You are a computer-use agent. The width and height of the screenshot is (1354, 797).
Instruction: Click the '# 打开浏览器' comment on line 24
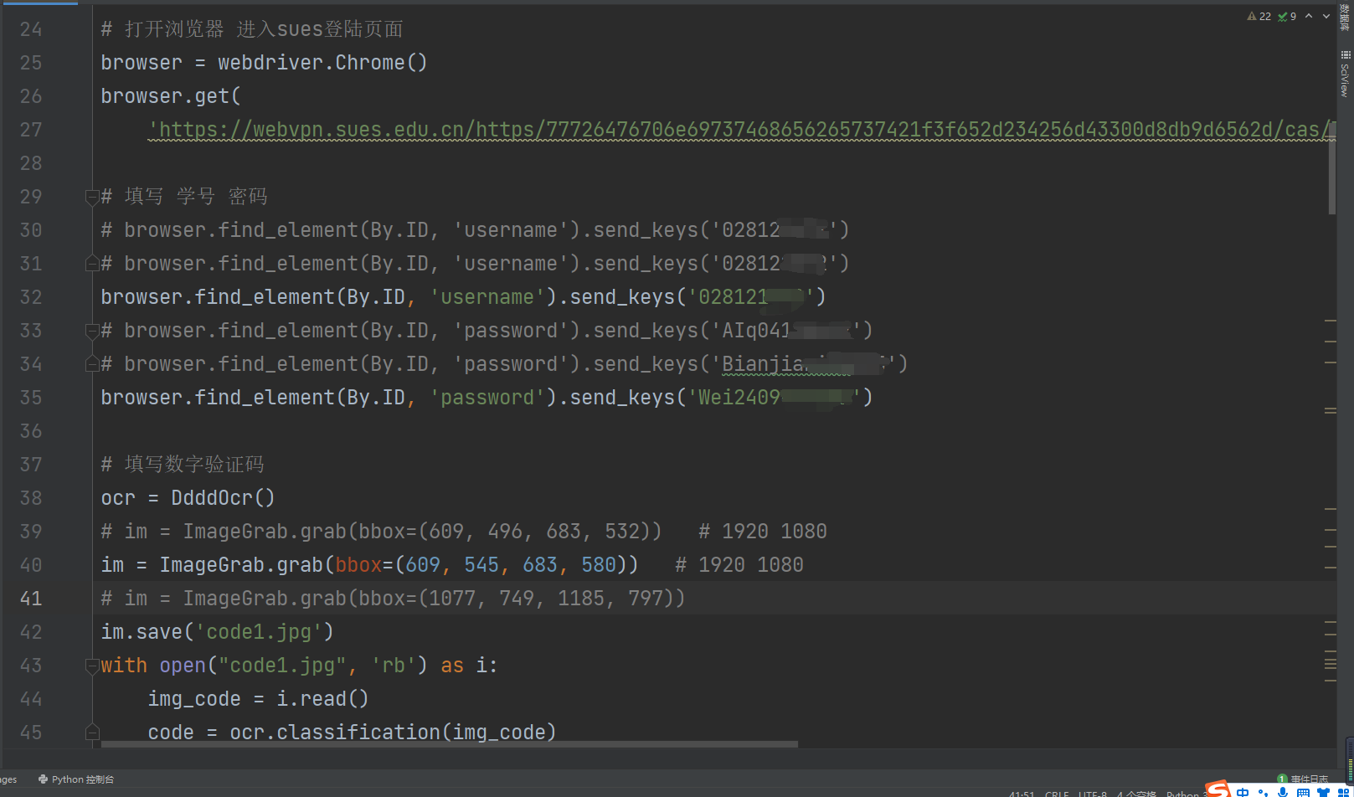click(x=162, y=29)
